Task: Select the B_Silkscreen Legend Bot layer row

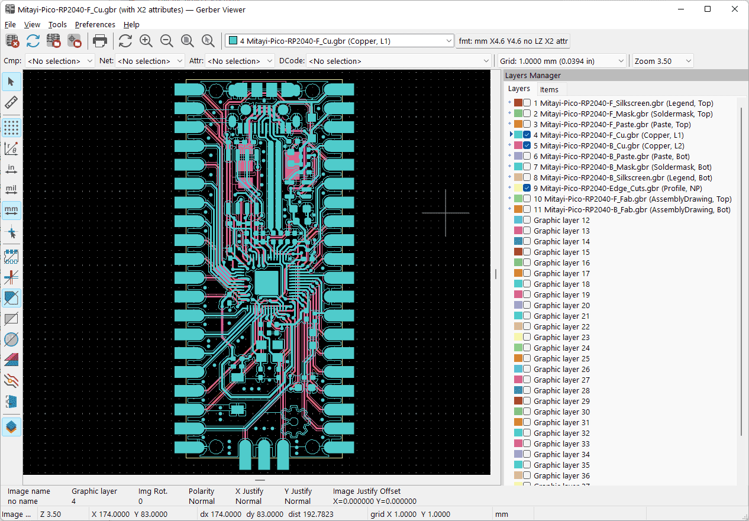Action: tap(622, 177)
